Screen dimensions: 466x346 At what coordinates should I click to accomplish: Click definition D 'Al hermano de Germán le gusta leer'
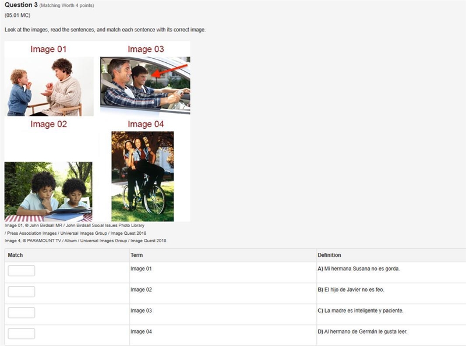coord(362,331)
